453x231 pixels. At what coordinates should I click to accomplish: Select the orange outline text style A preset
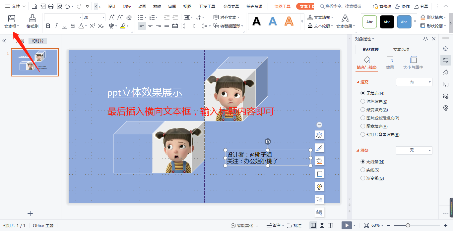click(x=289, y=22)
